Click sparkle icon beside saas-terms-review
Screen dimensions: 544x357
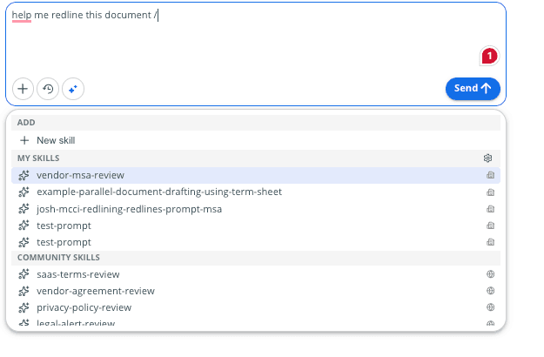[x=24, y=274]
